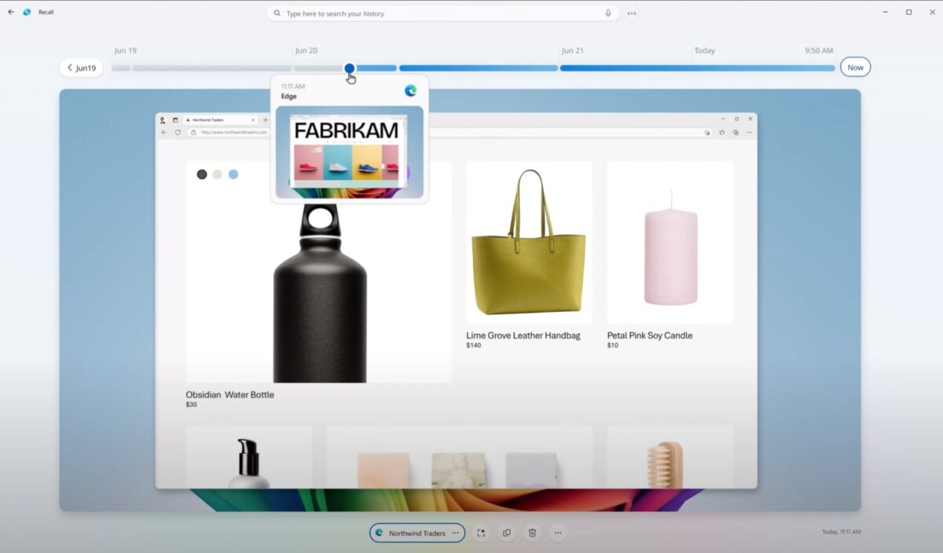943x553 pixels.
Task: Click the pump dispenser bottle product image
Action: [x=249, y=457]
